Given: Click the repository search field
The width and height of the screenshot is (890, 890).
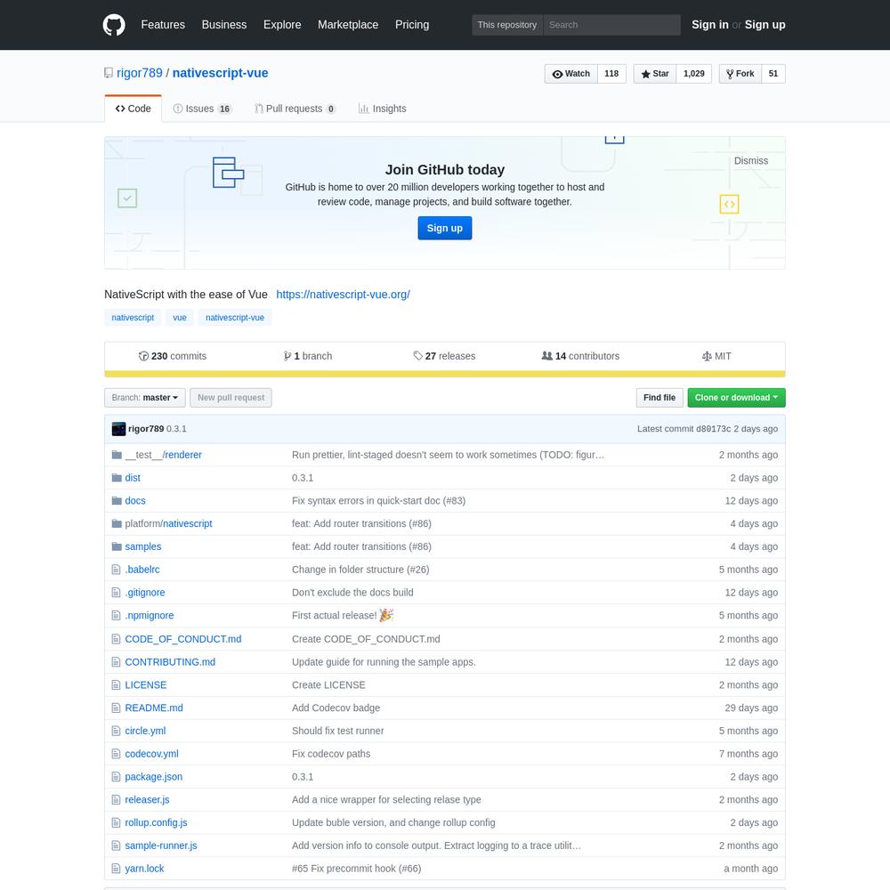Looking at the screenshot, I should pos(612,25).
